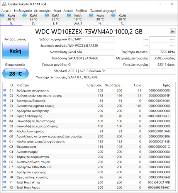Viewport: 178px width, 193px height.
Task: Open the Αρχείο menu
Action: tap(7, 11)
